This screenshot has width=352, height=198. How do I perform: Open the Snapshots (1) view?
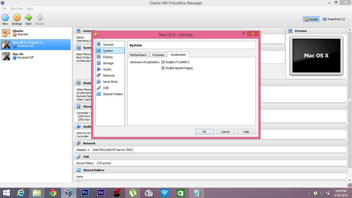(x=334, y=19)
